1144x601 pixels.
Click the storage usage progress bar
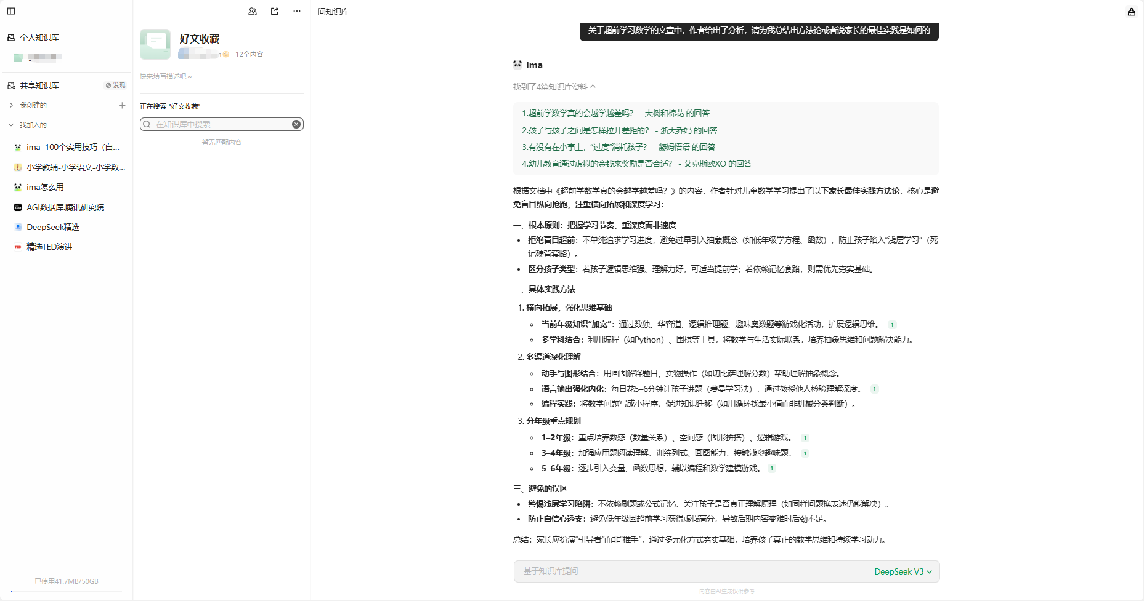click(x=67, y=591)
